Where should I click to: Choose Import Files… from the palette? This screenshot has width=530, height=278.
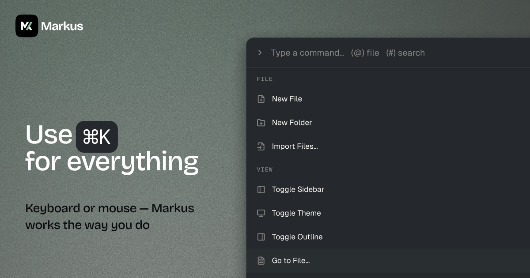pos(388,147)
